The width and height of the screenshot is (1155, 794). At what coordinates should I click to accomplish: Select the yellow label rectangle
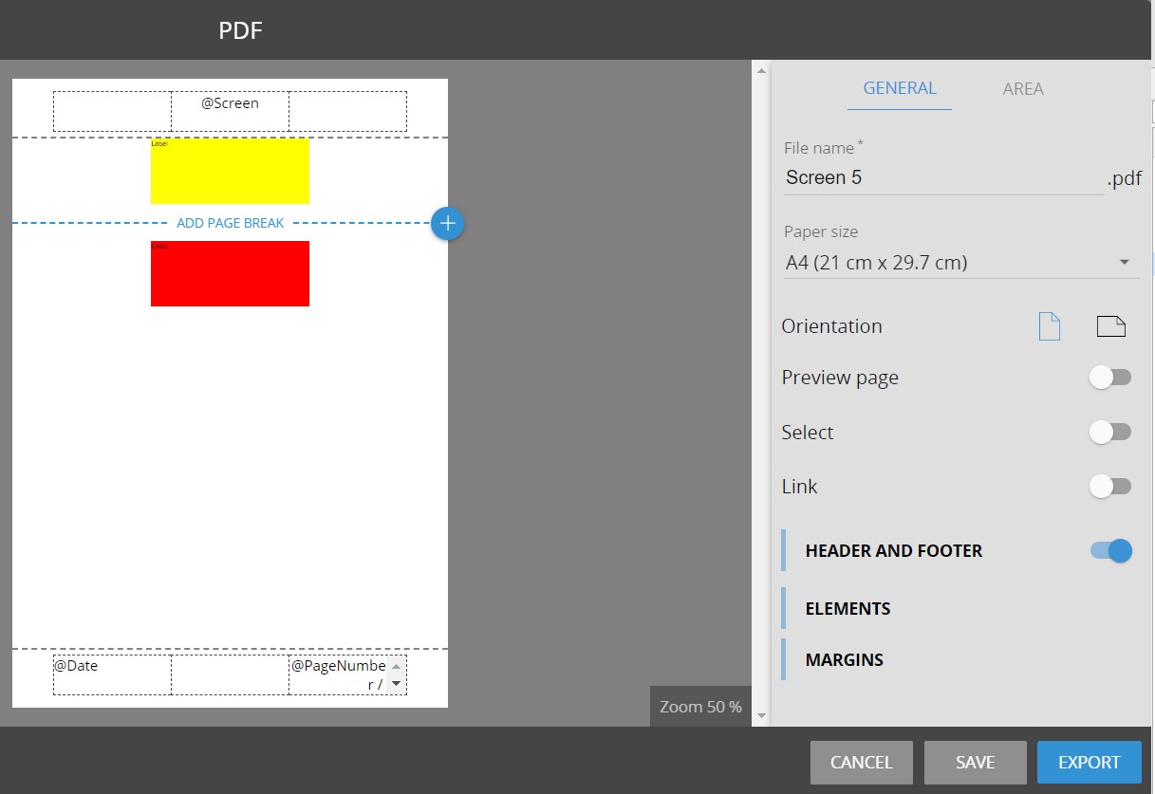(230, 171)
